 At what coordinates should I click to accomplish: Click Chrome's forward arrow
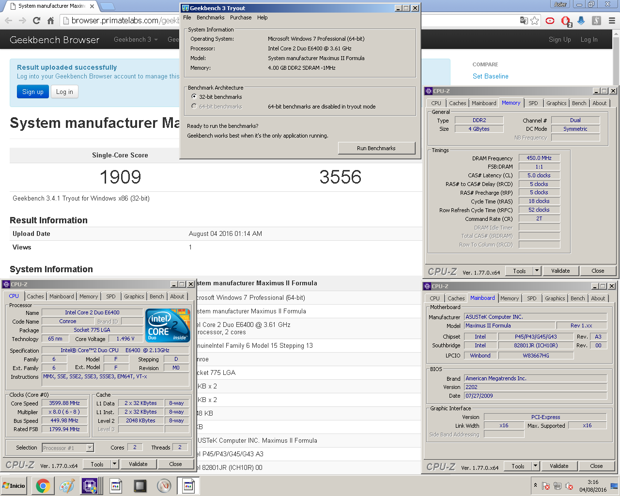[22, 20]
